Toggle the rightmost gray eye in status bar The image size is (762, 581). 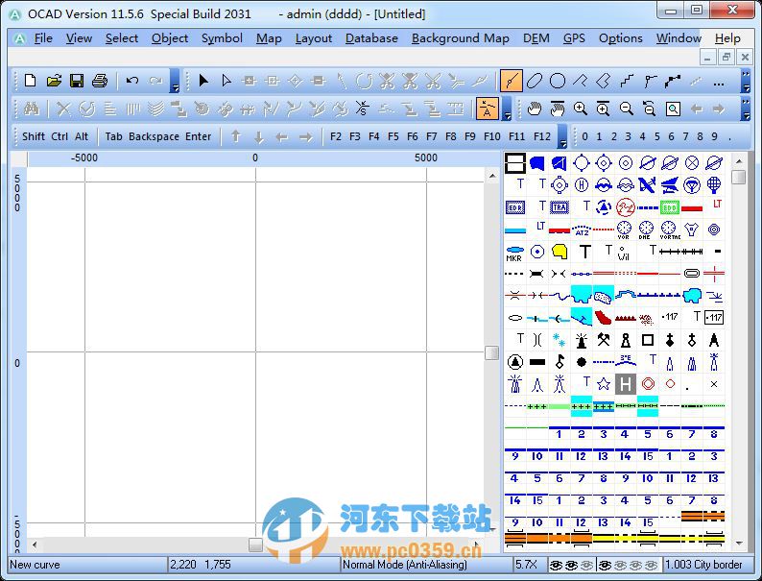[x=652, y=565]
